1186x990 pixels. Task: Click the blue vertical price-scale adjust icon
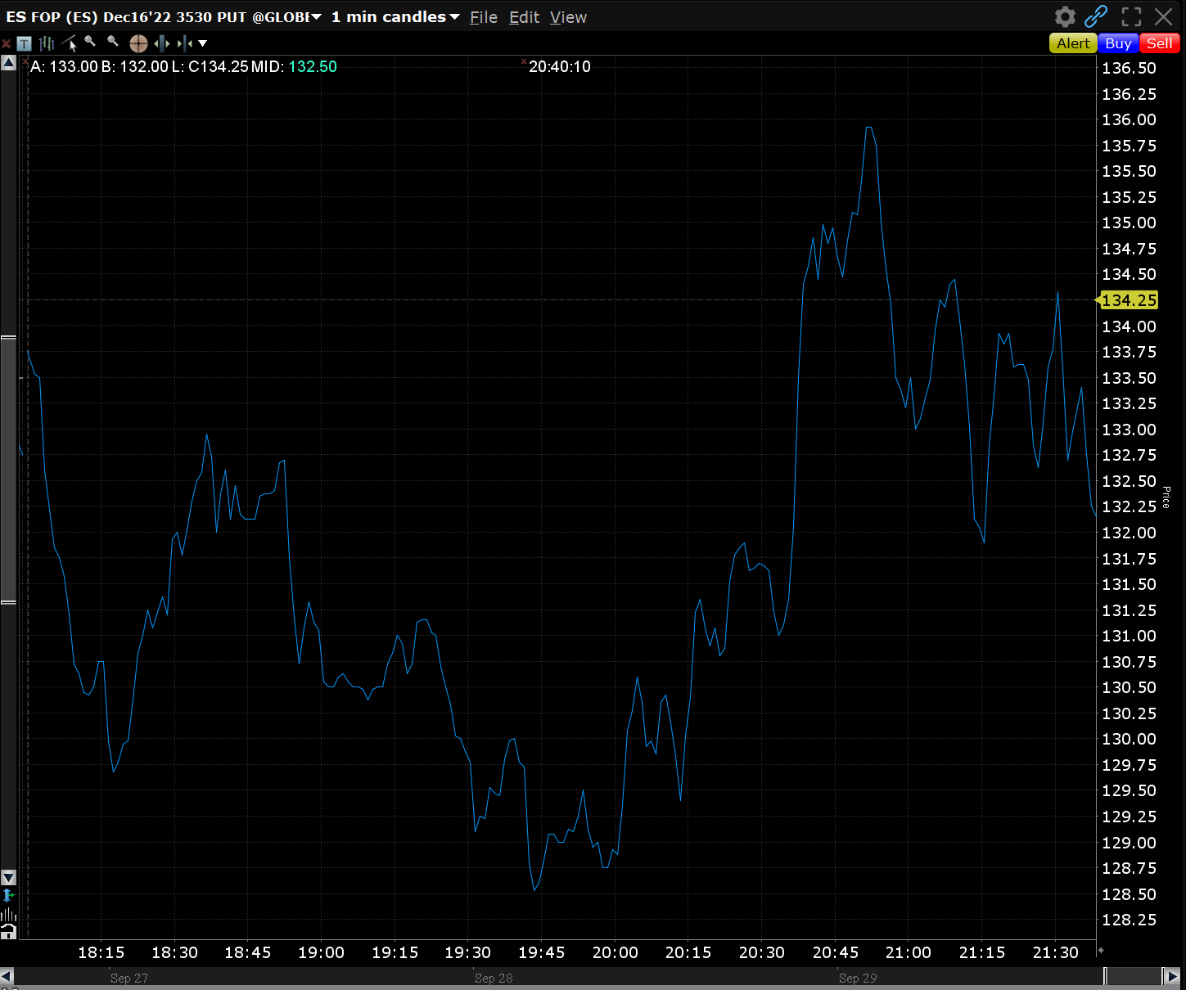click(8, 896)
